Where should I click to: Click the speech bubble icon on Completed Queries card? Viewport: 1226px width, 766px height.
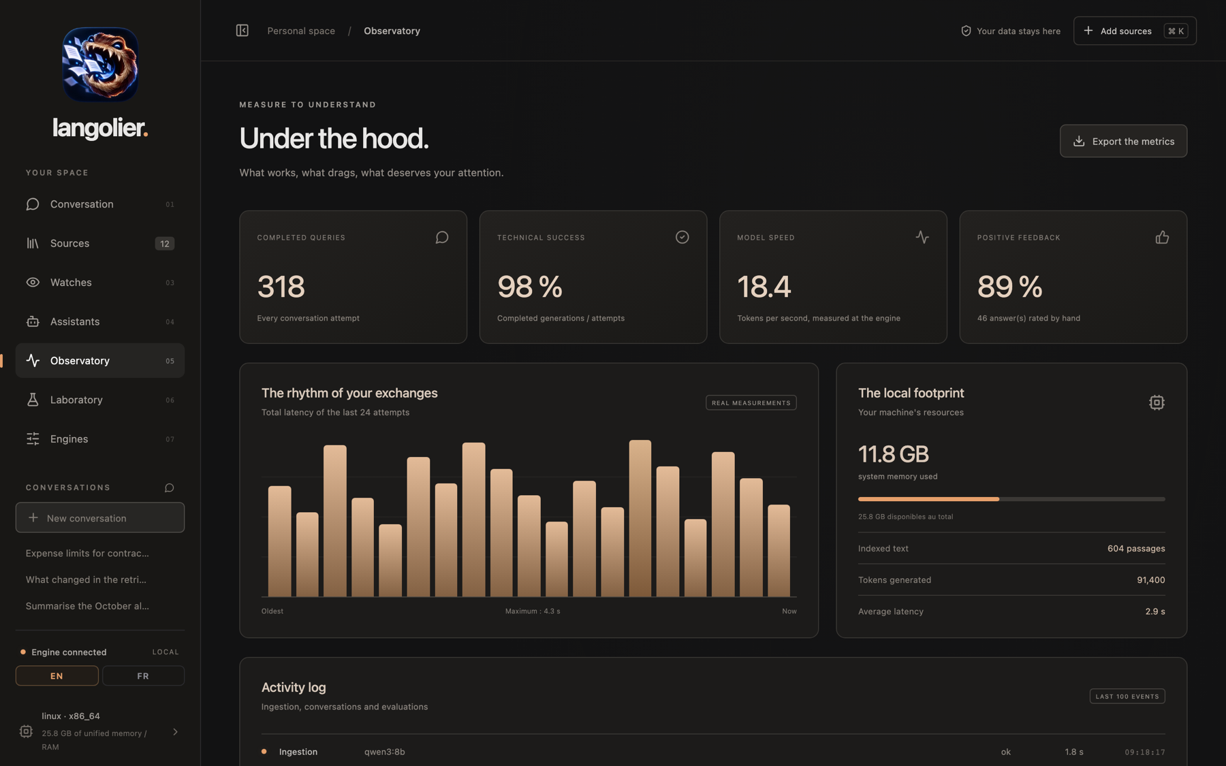(x=442, y=237)
